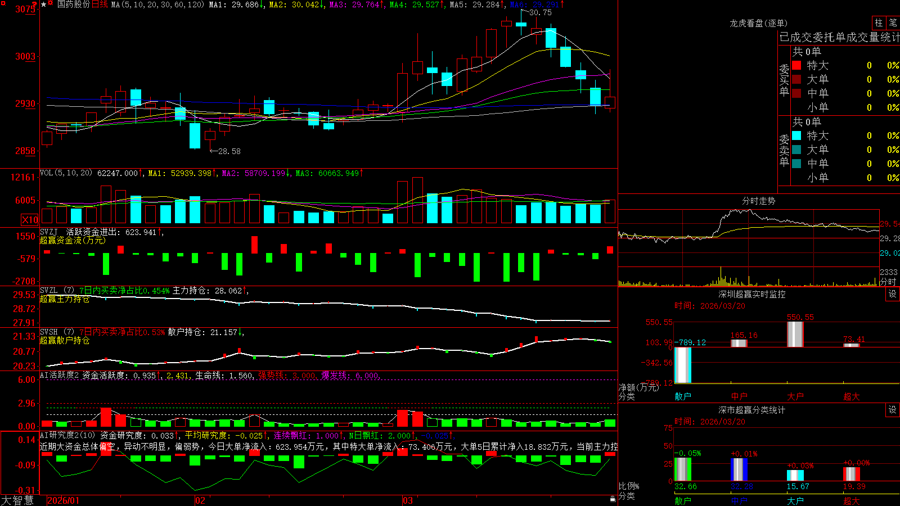Click the 大智慧 logo at the bottom left
This screenshot has height=506, width=900.
(17, 500)
